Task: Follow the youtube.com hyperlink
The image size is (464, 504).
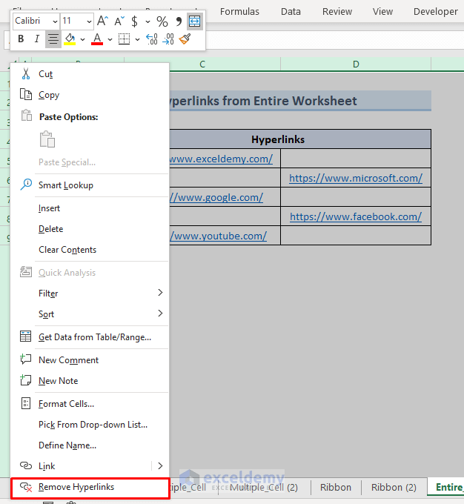Action: (x=218, y=236)
